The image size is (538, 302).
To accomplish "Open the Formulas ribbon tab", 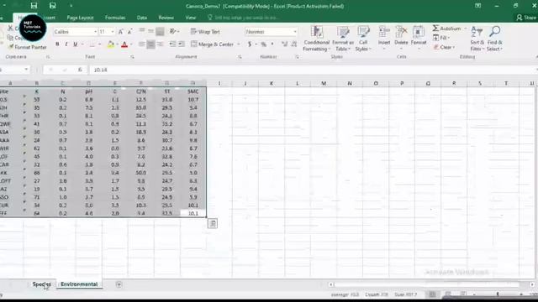I will click(115, 18).
